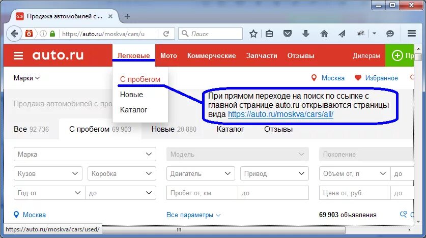Viewport: 426px width, 238px height.
Task: Click the Москва link in the header row
Action: tap(333, 78)
